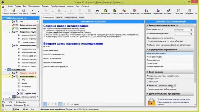Open the Правка menu
The height and width of the screenshot is (112, 199).
18,6
